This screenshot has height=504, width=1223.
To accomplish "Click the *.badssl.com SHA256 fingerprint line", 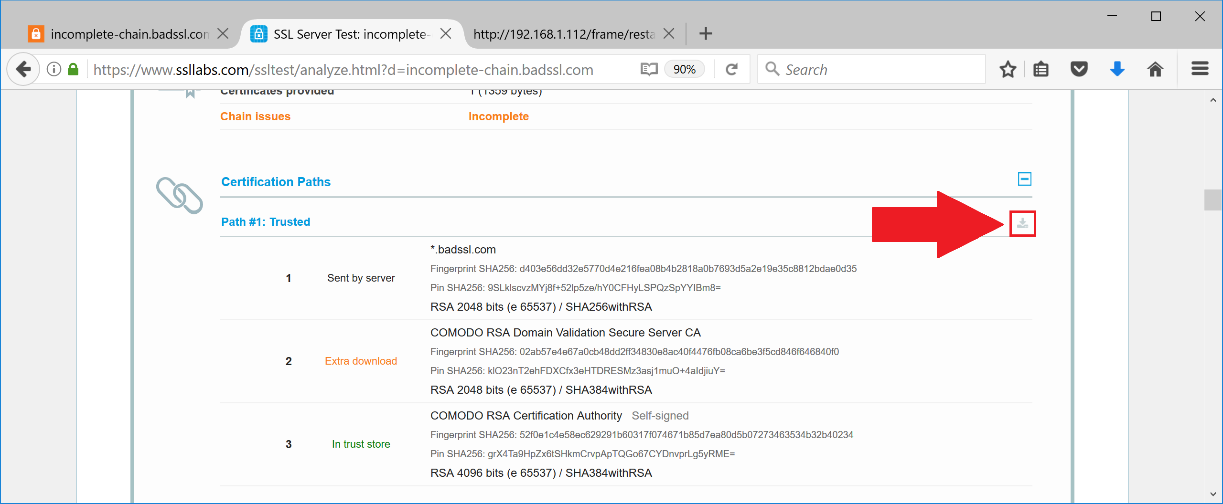I will click(644, 269).
